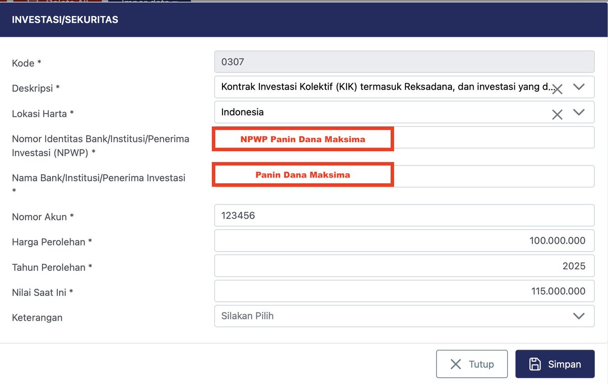Click the 'Tahun Perolehan *' label
Screen dimensions: 608x384
[52, 267]
